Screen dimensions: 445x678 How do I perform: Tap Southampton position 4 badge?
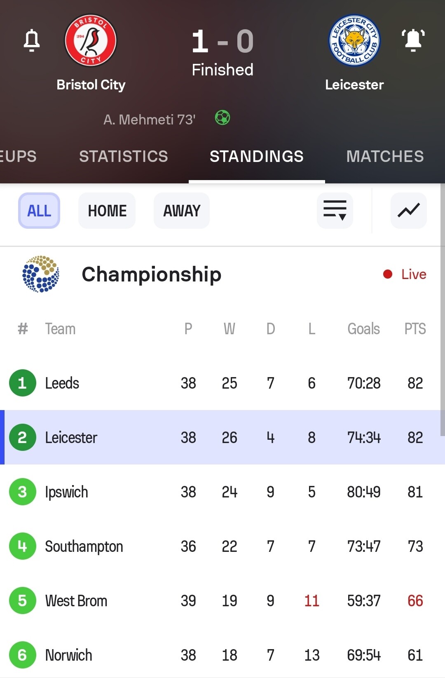point(22,546)
